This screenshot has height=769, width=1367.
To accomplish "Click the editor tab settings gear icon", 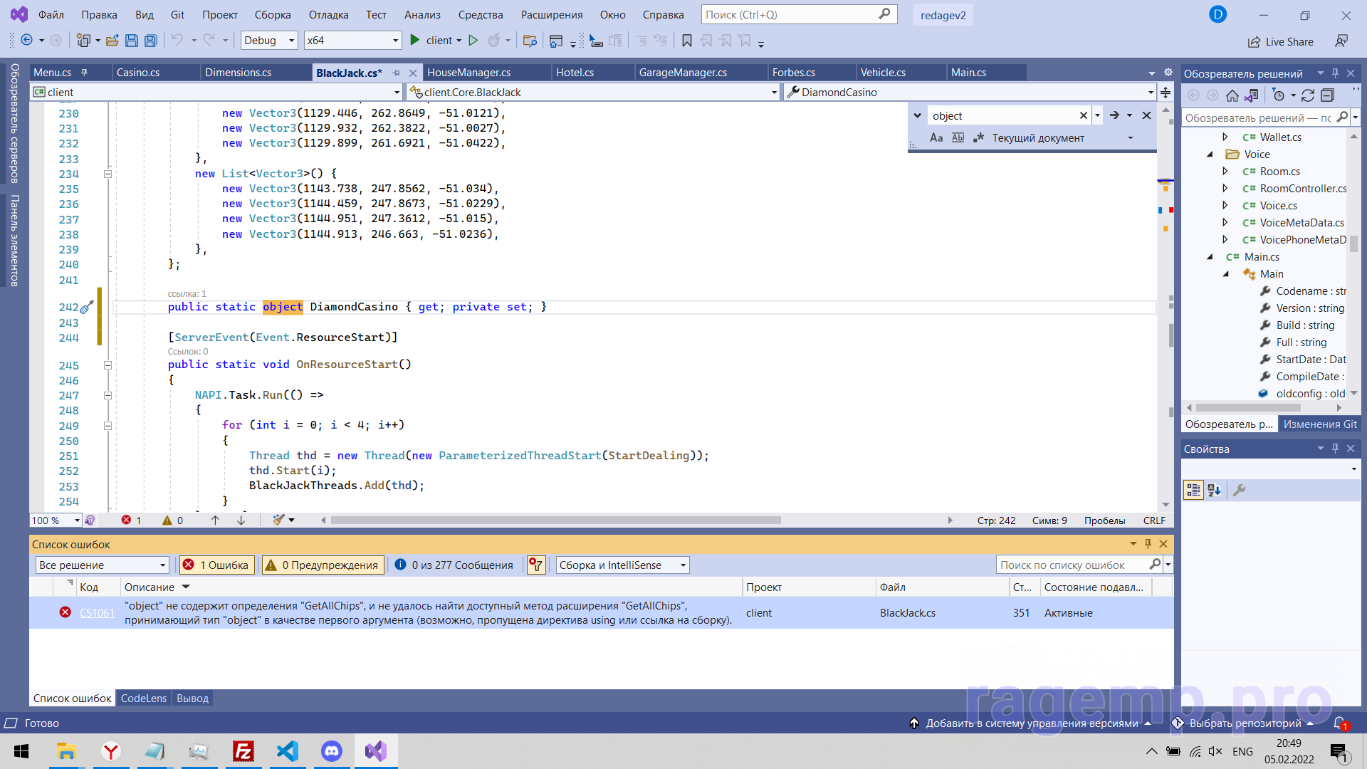I will [1168, 73].
